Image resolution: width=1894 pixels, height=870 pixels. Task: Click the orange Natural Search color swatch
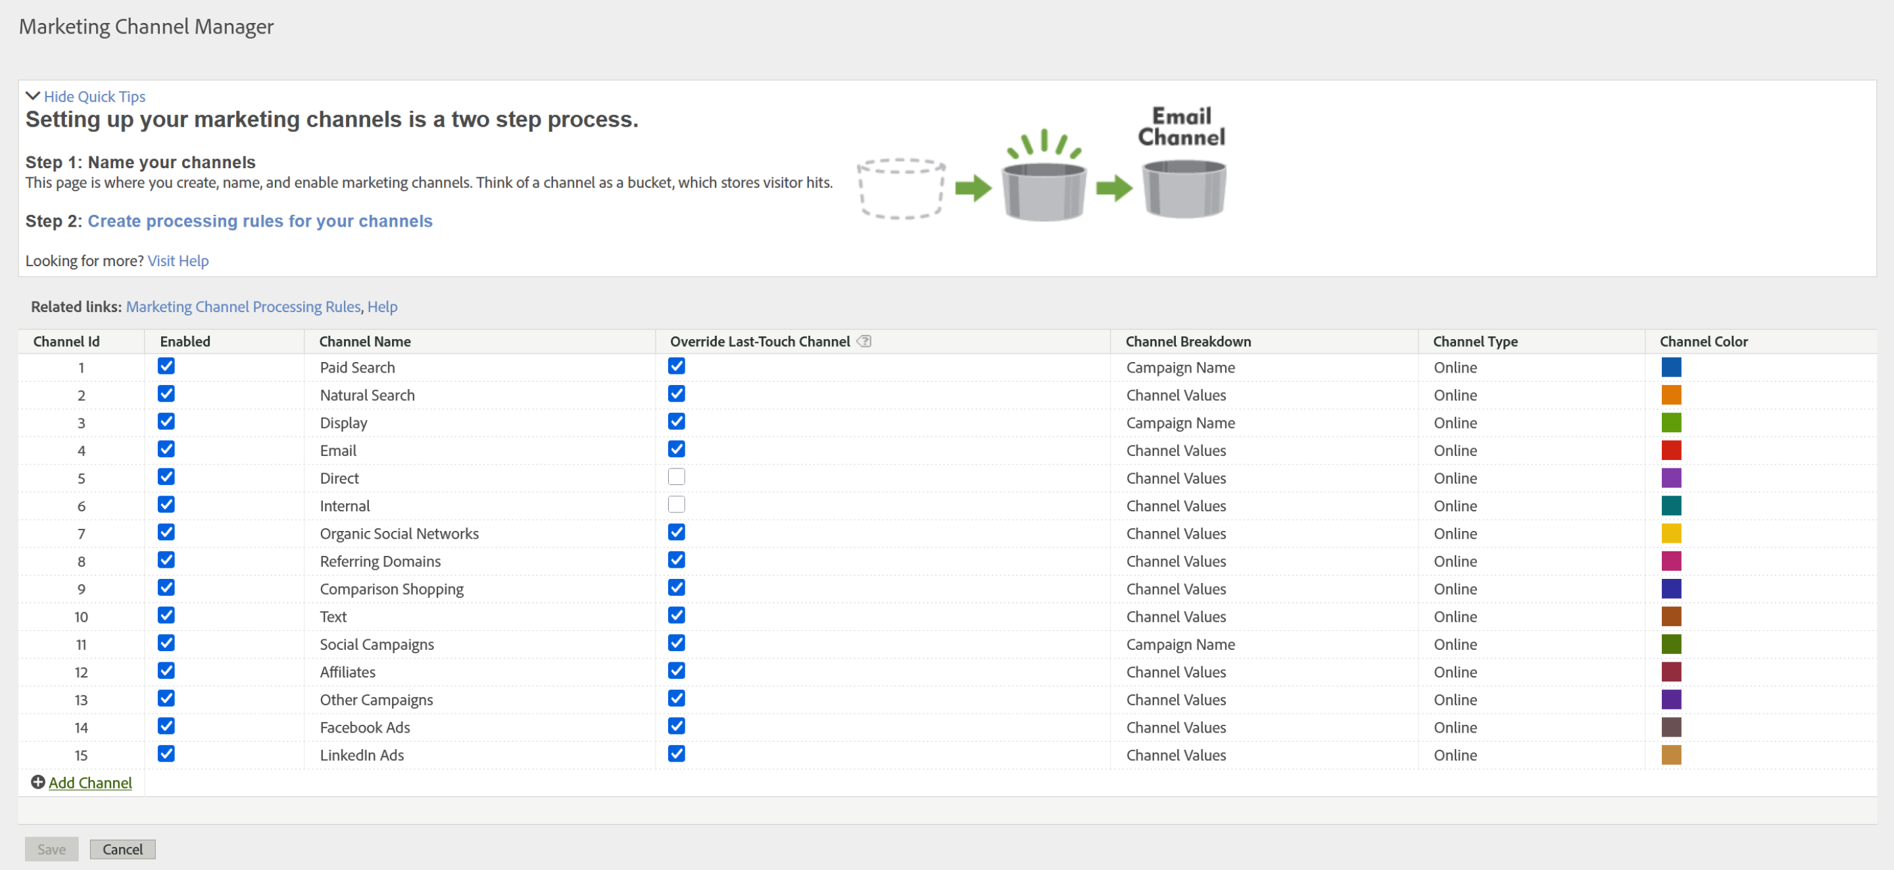tap(1671, 396)
